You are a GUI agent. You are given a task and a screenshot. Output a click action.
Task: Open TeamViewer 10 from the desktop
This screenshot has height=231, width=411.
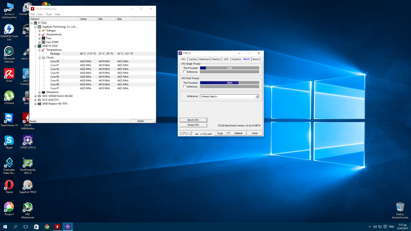click(x=9, y=120)
